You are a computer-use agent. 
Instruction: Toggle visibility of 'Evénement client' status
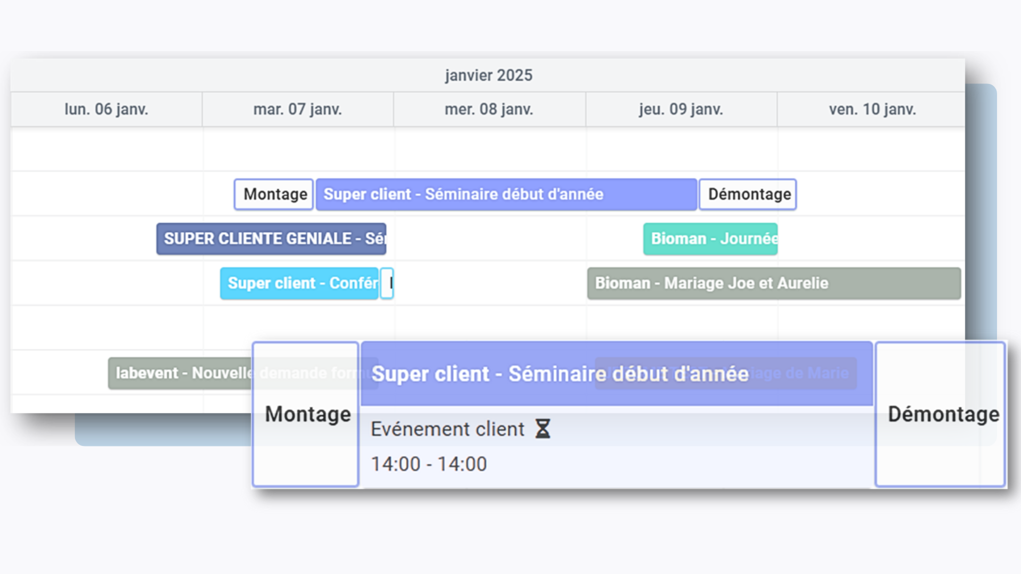click(544, 428)
